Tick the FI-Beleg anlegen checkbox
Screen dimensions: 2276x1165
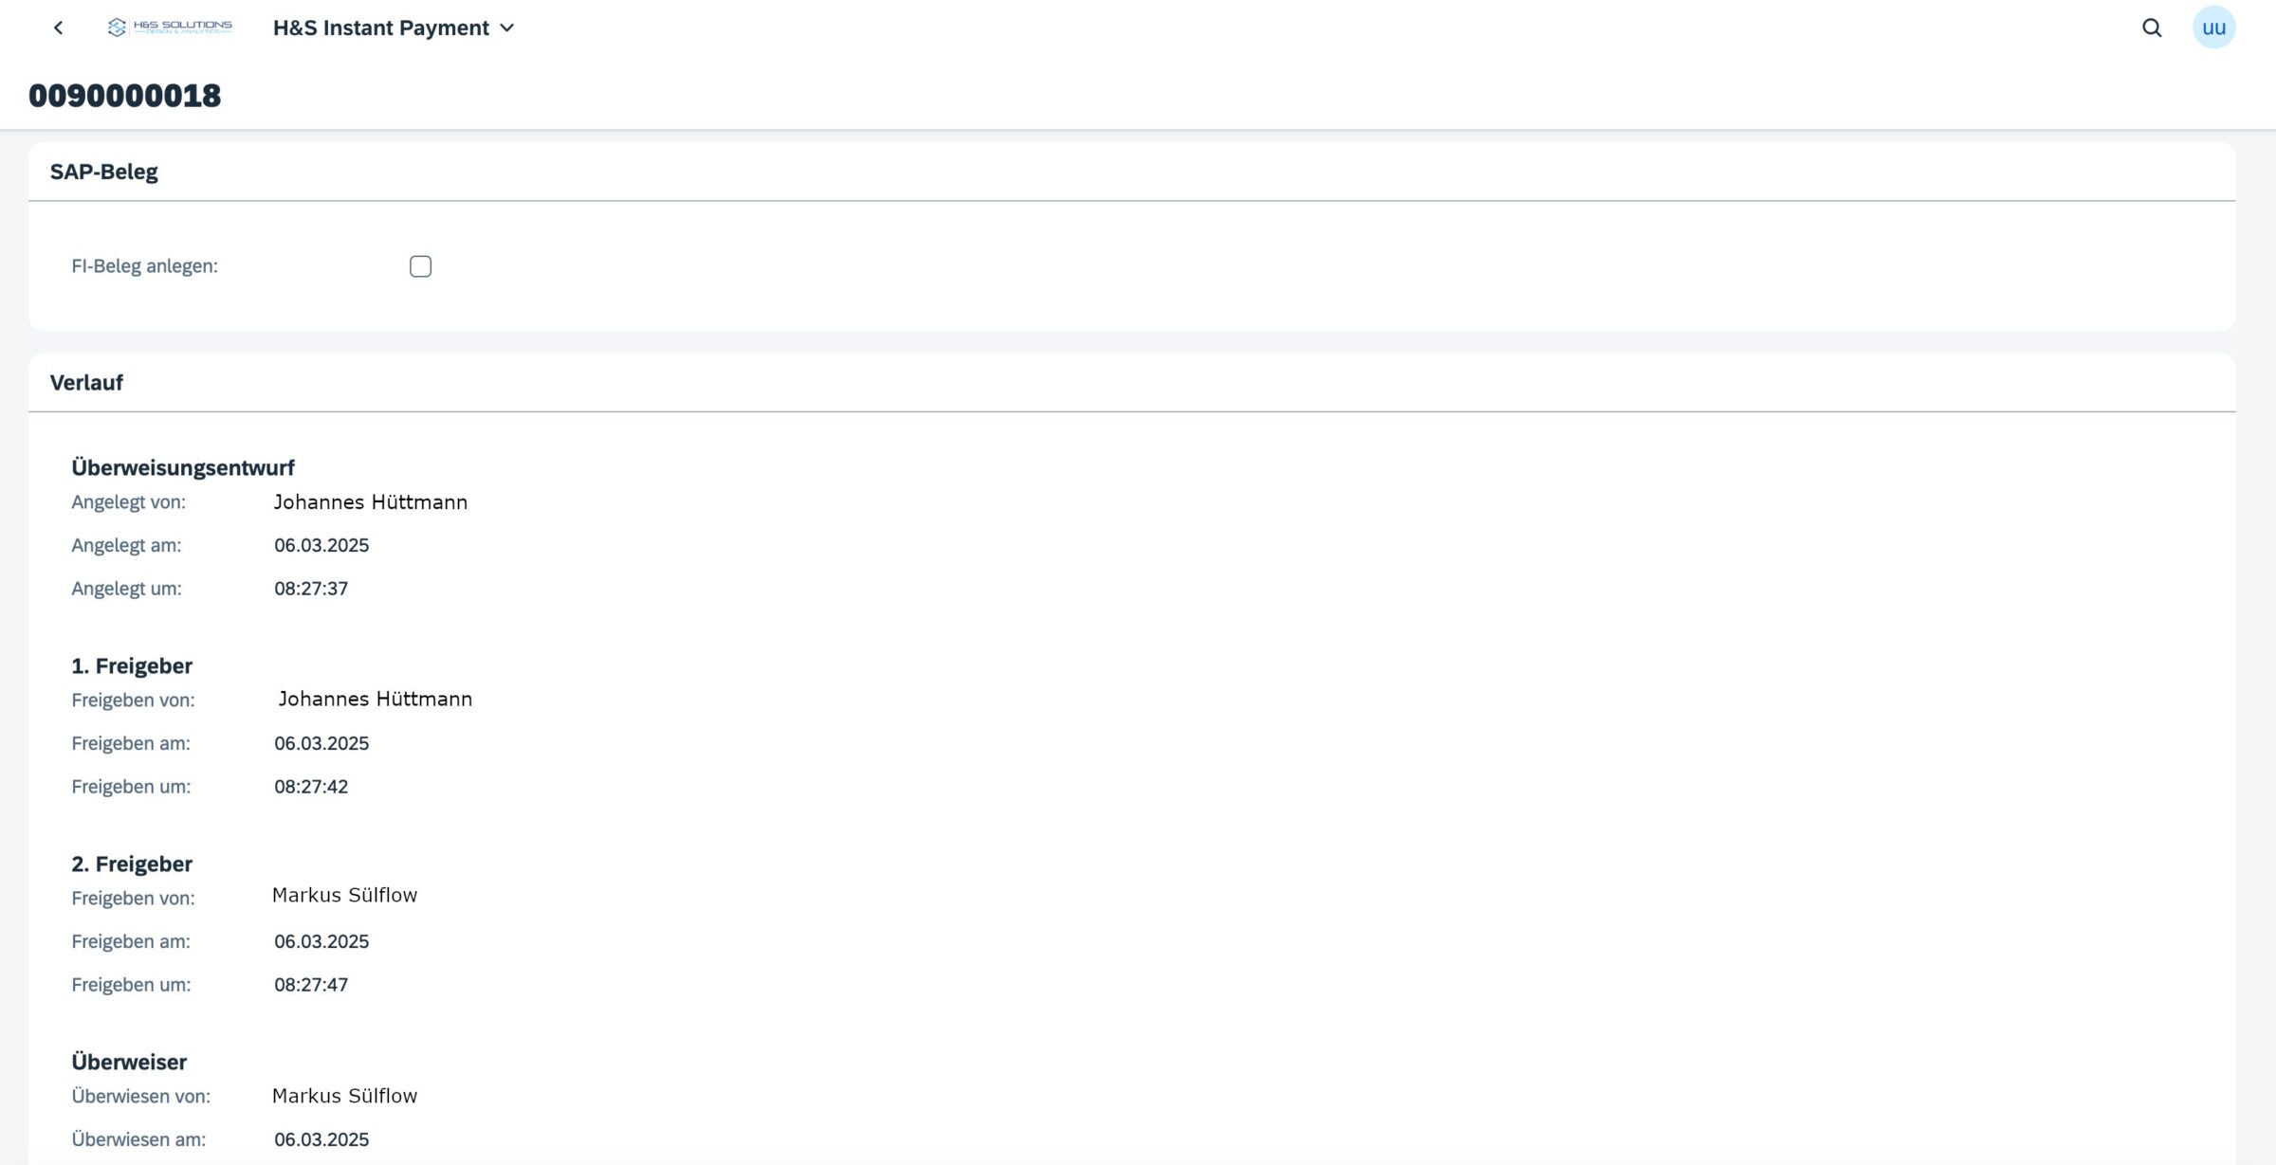pos(420,266)
